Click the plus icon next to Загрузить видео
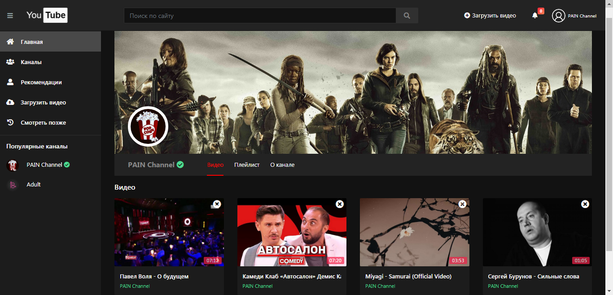The height and width of the screenshot is (295, 613). coord(467,16)
